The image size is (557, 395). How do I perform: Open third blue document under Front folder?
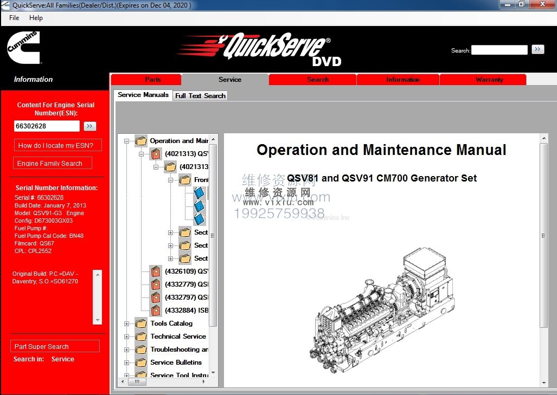pos(200,219)
